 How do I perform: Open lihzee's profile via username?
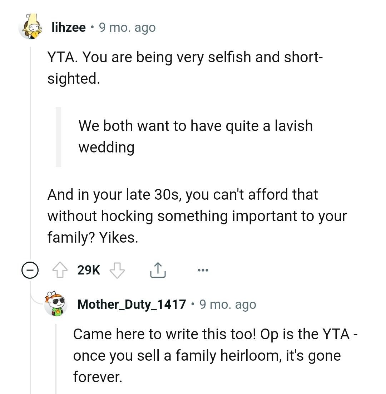tap(69, 27)
